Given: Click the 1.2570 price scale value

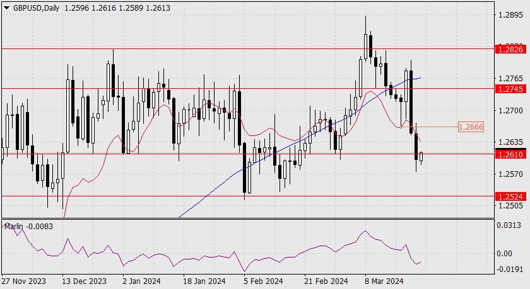Looking at the screenshot, I should tap(510, 174).
